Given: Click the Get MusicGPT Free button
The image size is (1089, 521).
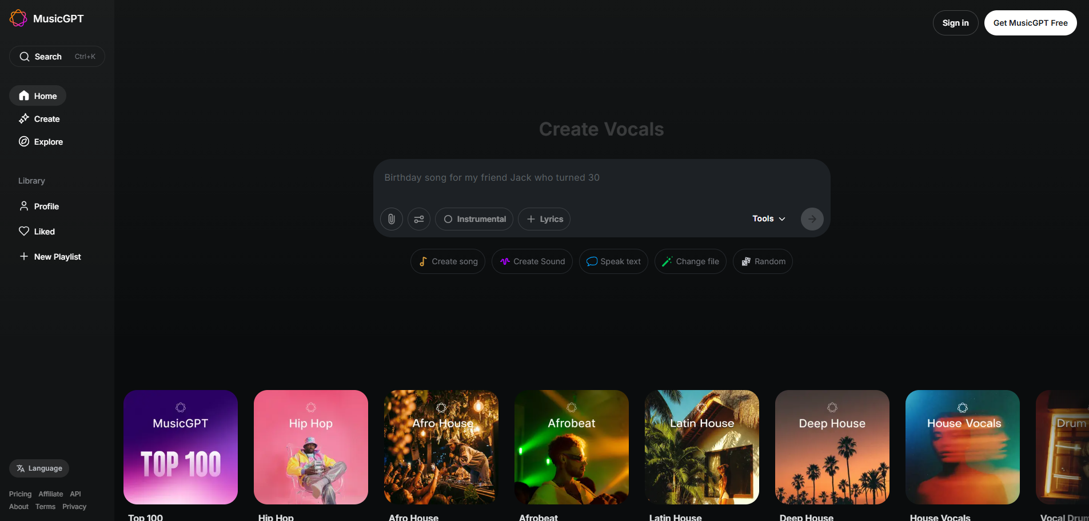Looking at the screenshot, I should 1030,23.
